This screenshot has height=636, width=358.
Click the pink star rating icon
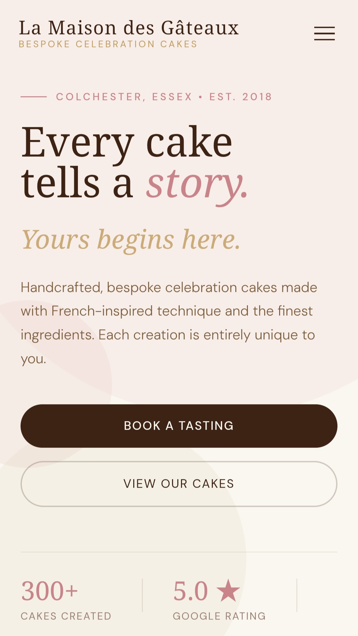point(228,591)
